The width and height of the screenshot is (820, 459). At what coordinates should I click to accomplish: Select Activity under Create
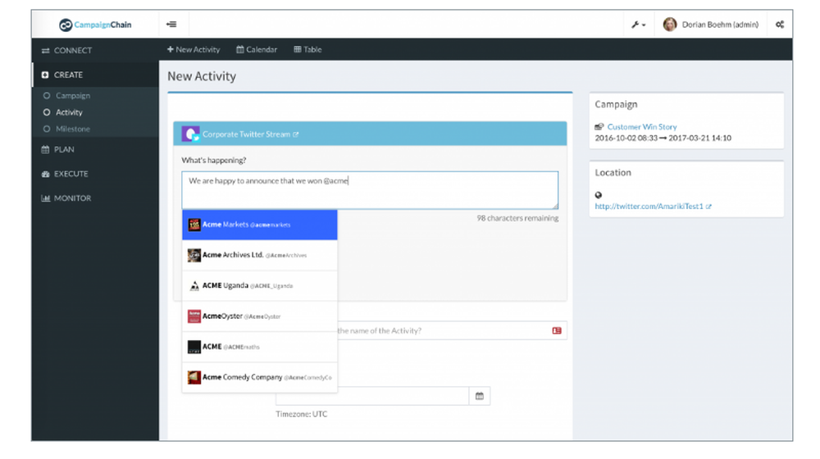click(69, 112)
